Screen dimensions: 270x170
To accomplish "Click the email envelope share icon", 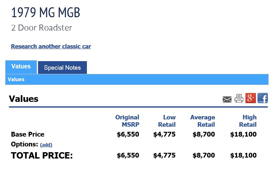I will pos(227,99).
